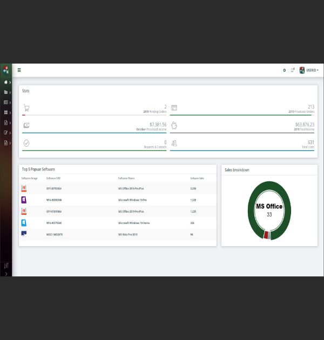Screen dimensions: 324x340
Task: Click the check circle Requests icon
Action: point(26,143)
